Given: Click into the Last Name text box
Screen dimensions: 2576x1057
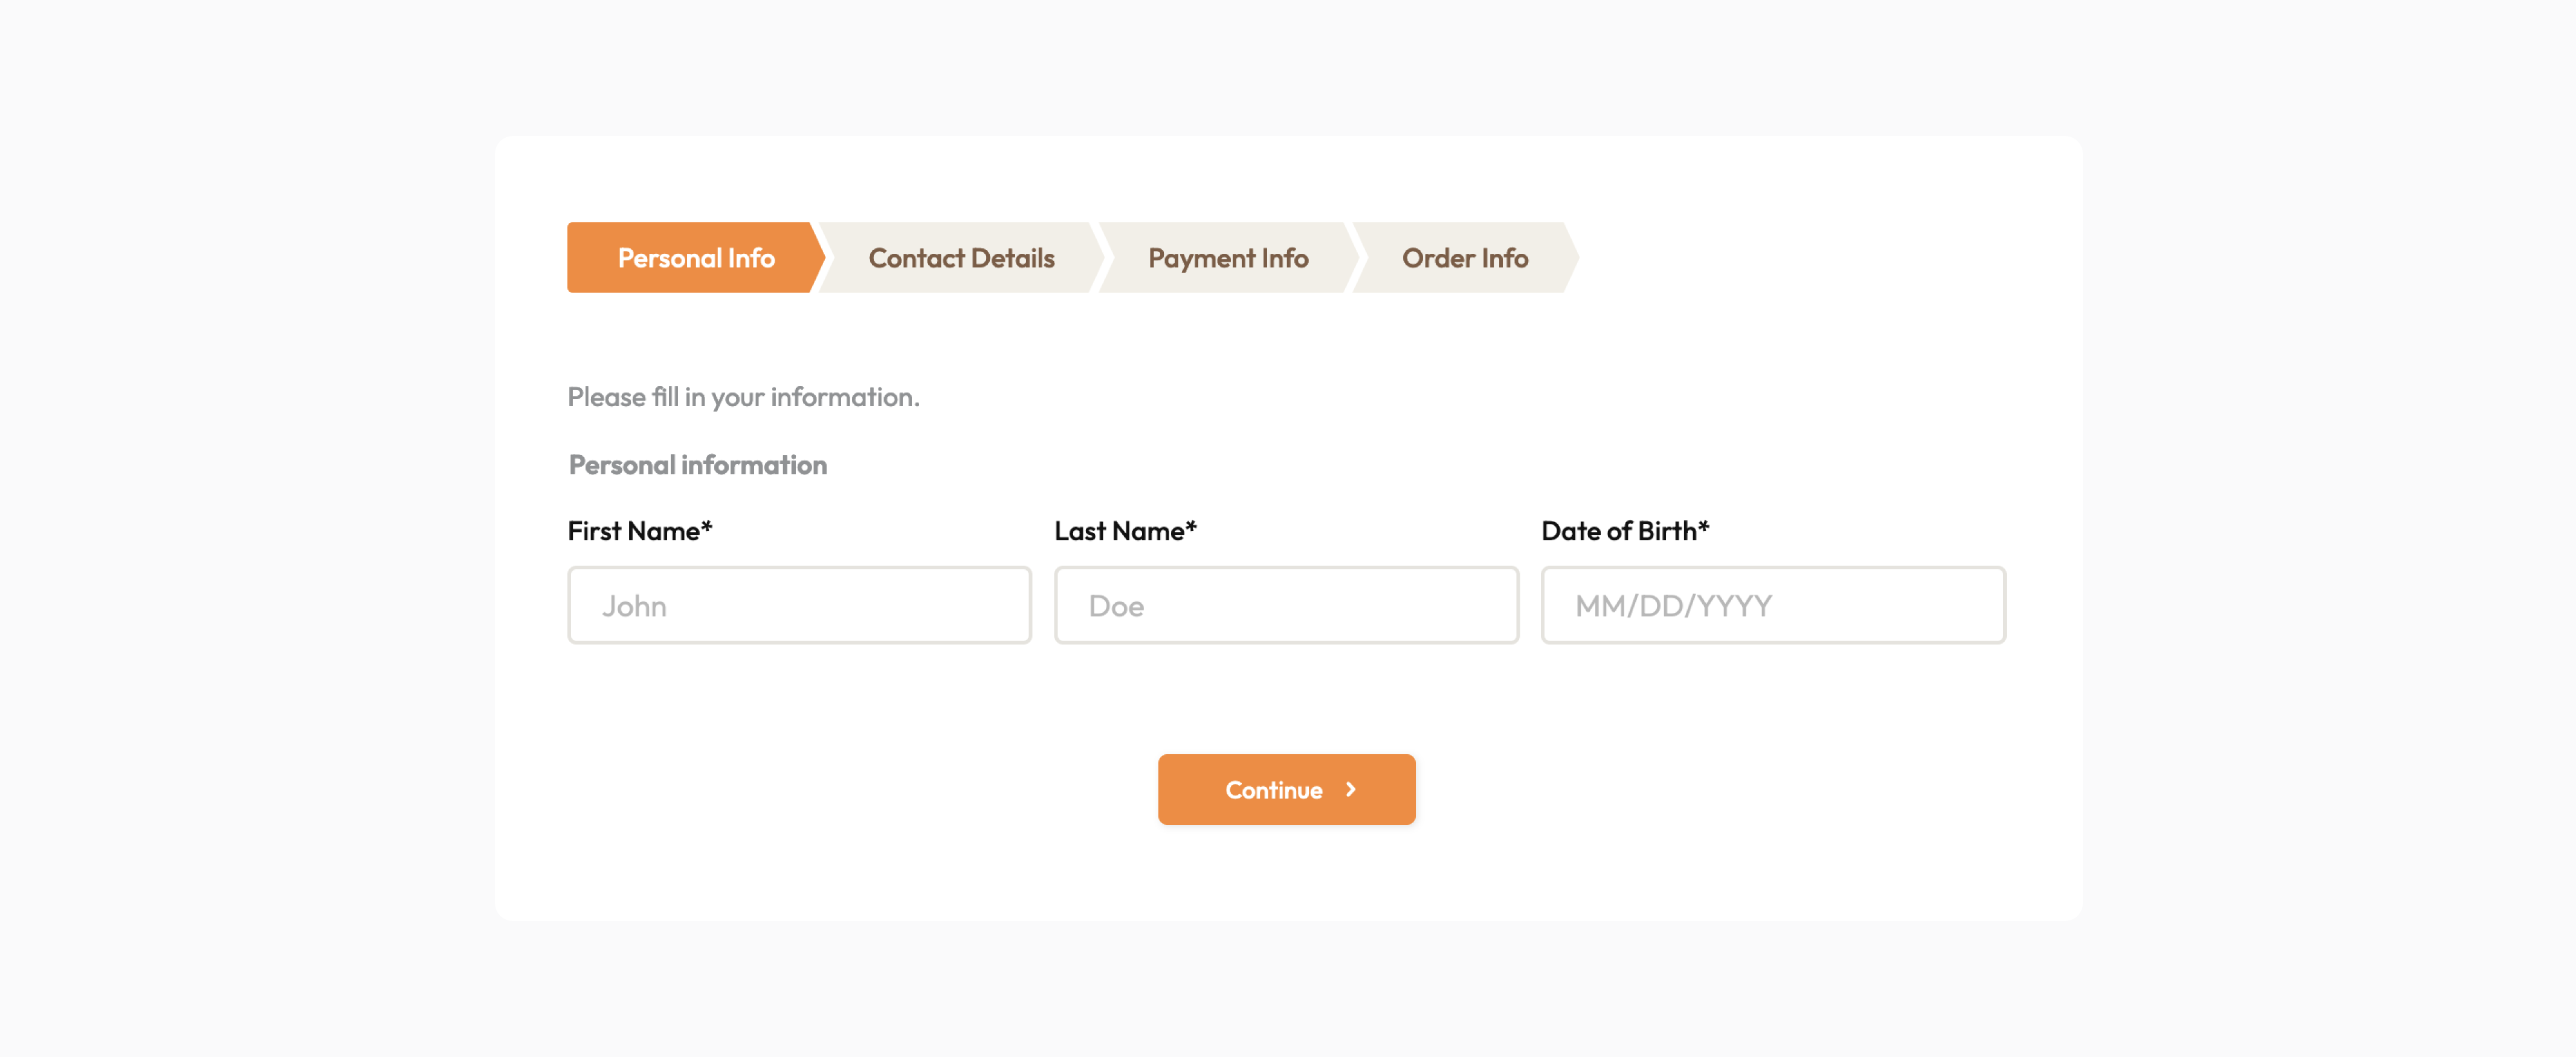Looking at the screenshot, I should point(1286,605).
